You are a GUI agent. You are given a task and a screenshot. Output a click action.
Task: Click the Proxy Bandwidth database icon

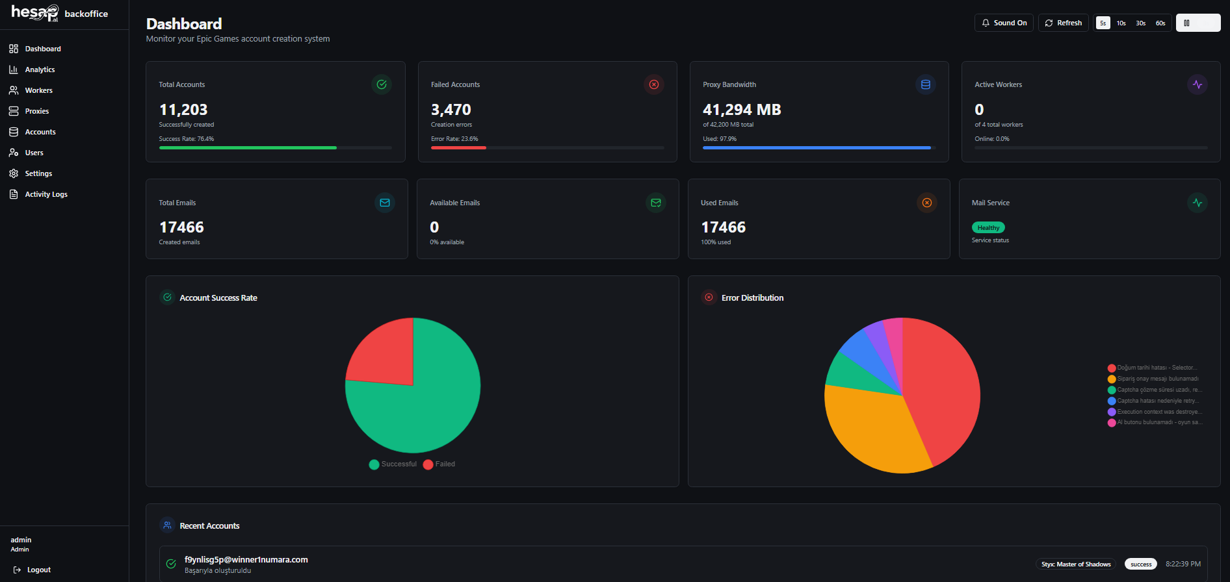pos(926,84)
